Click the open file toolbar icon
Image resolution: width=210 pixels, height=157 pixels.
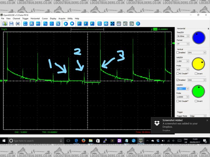click(x=5, y=24)
